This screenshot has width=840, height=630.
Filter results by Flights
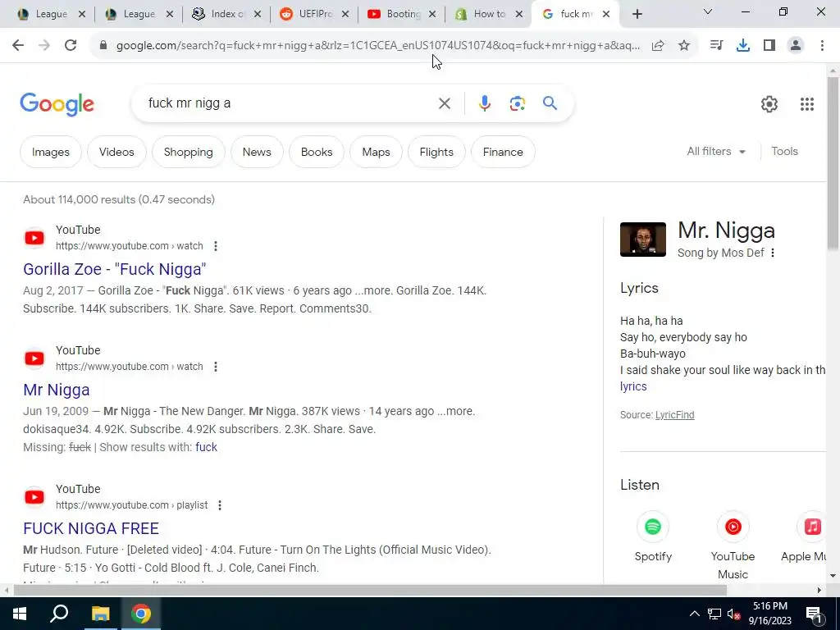tap(436, 152)
